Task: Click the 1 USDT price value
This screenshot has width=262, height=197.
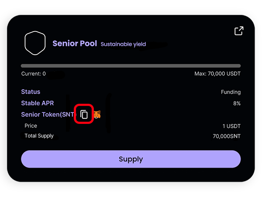Action: coord(231,126)
